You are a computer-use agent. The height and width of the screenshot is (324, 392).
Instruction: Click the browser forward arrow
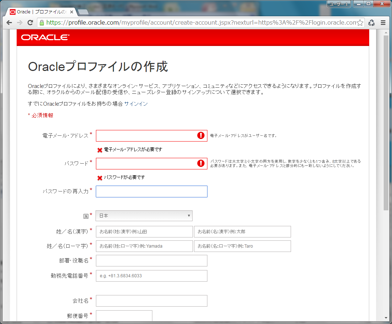[x=20, y=23]
